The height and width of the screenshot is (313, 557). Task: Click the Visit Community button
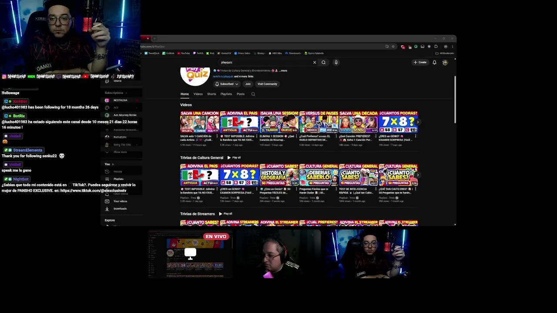(x=267, y=84)
